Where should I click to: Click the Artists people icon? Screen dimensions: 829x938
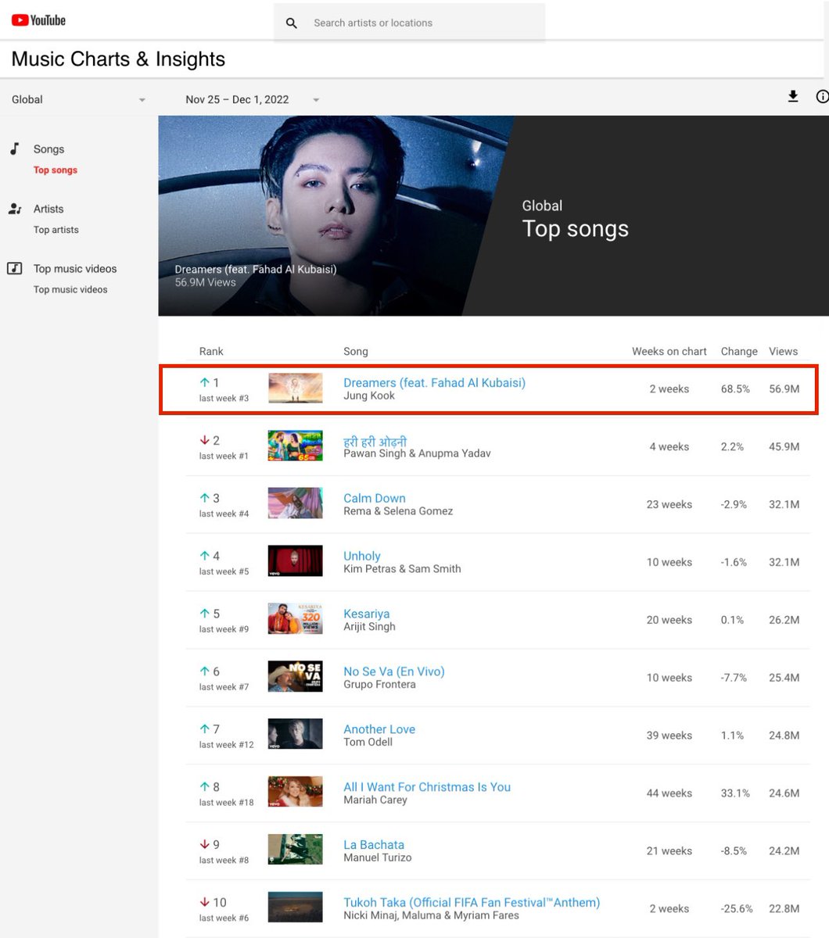15,209
